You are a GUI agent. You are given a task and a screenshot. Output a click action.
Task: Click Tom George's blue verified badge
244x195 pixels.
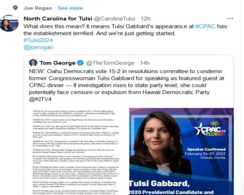coord(80,63)
